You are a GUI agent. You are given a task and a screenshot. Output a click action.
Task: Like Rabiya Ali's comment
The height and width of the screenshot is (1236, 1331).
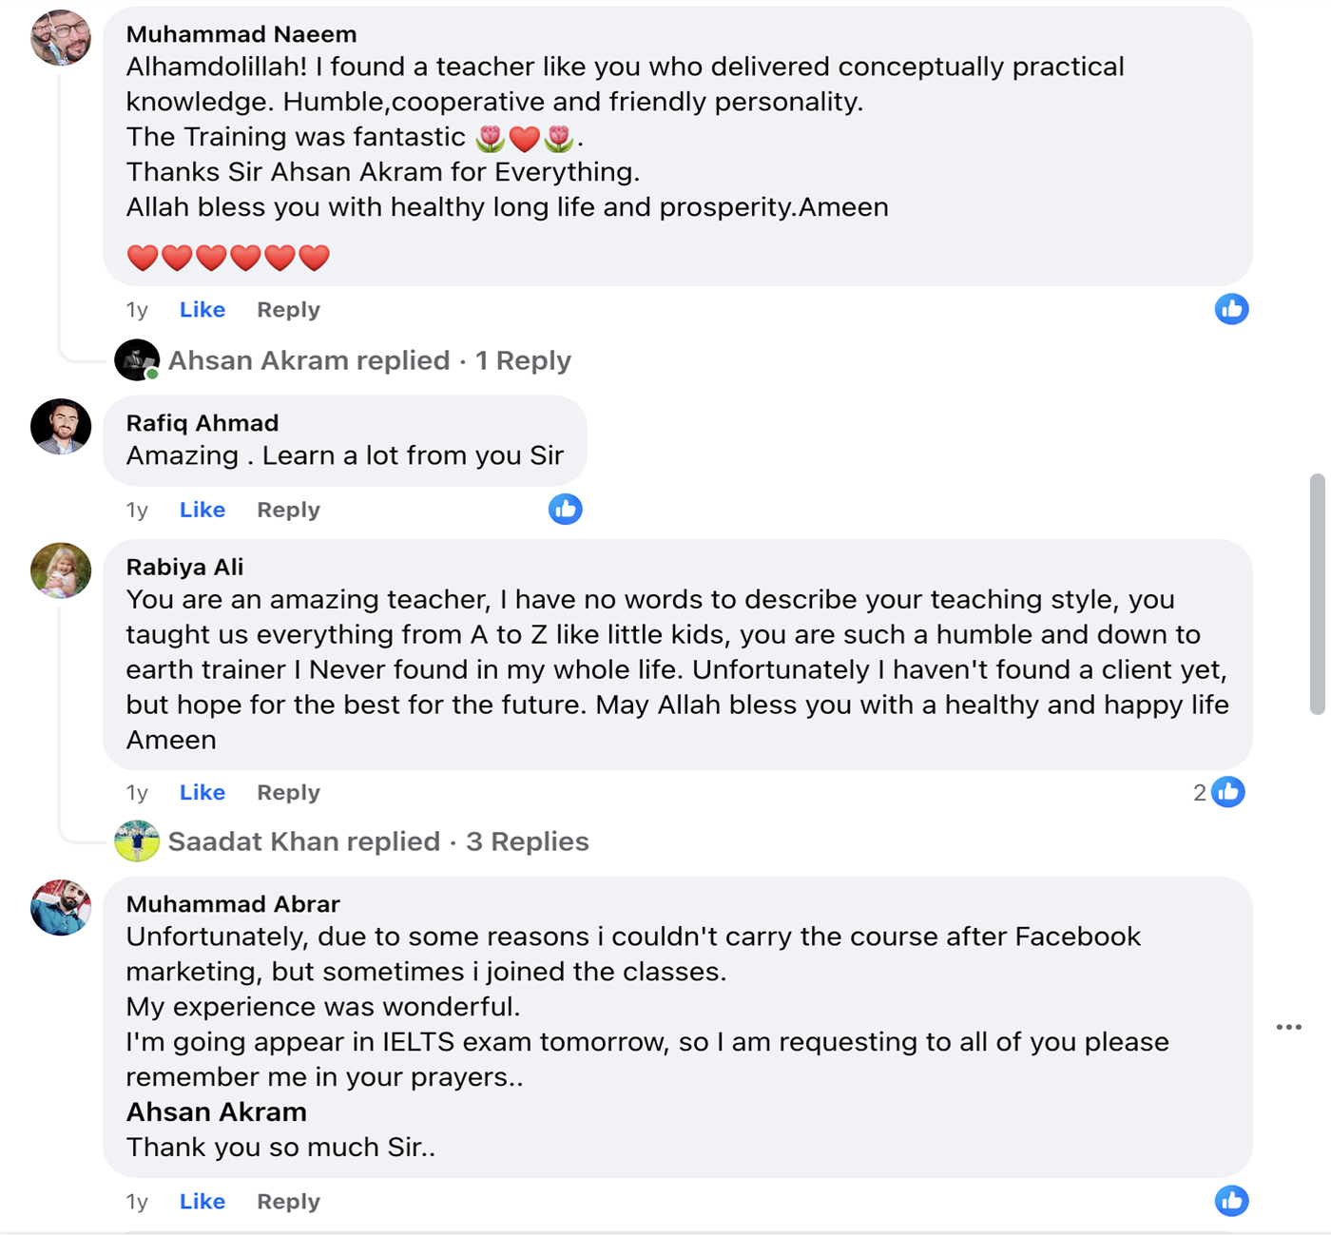click(202, 792)
